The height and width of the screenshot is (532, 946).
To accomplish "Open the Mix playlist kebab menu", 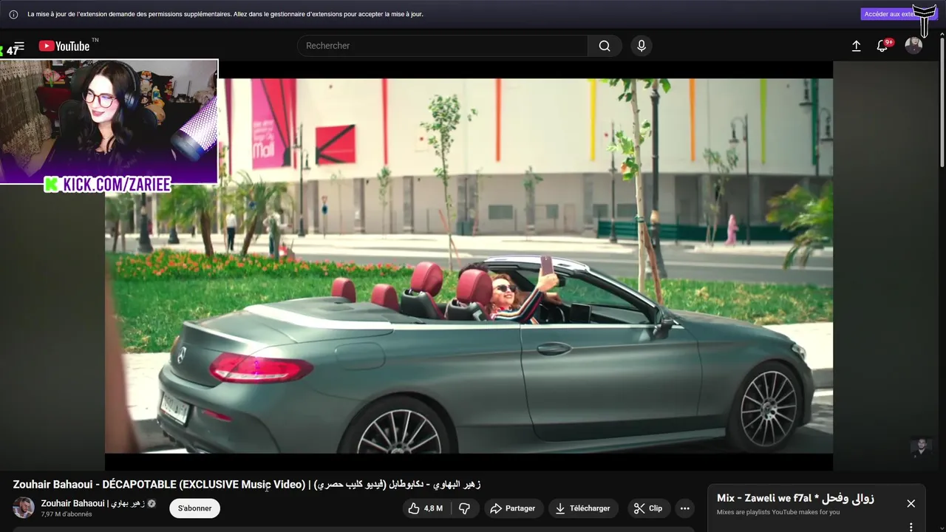I will click(911, 527).
